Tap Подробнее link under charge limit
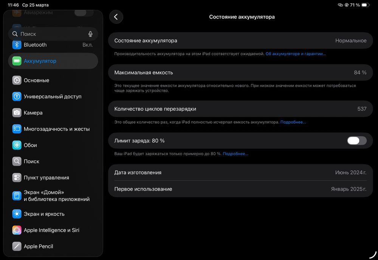This screenshot has width=378, height=260. click(235, 154)
